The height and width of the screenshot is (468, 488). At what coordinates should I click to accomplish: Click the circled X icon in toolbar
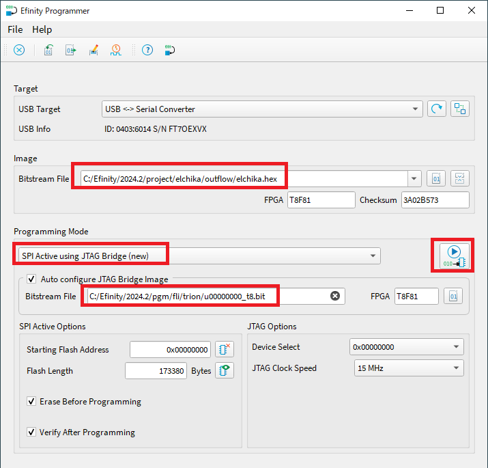click(x=19, y=50)
